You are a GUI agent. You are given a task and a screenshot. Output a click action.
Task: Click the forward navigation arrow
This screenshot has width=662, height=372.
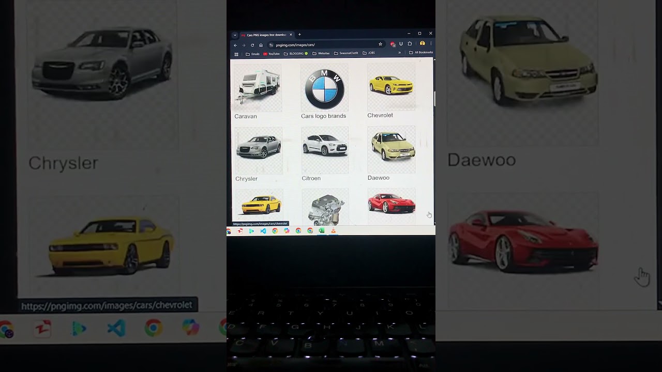244,45
